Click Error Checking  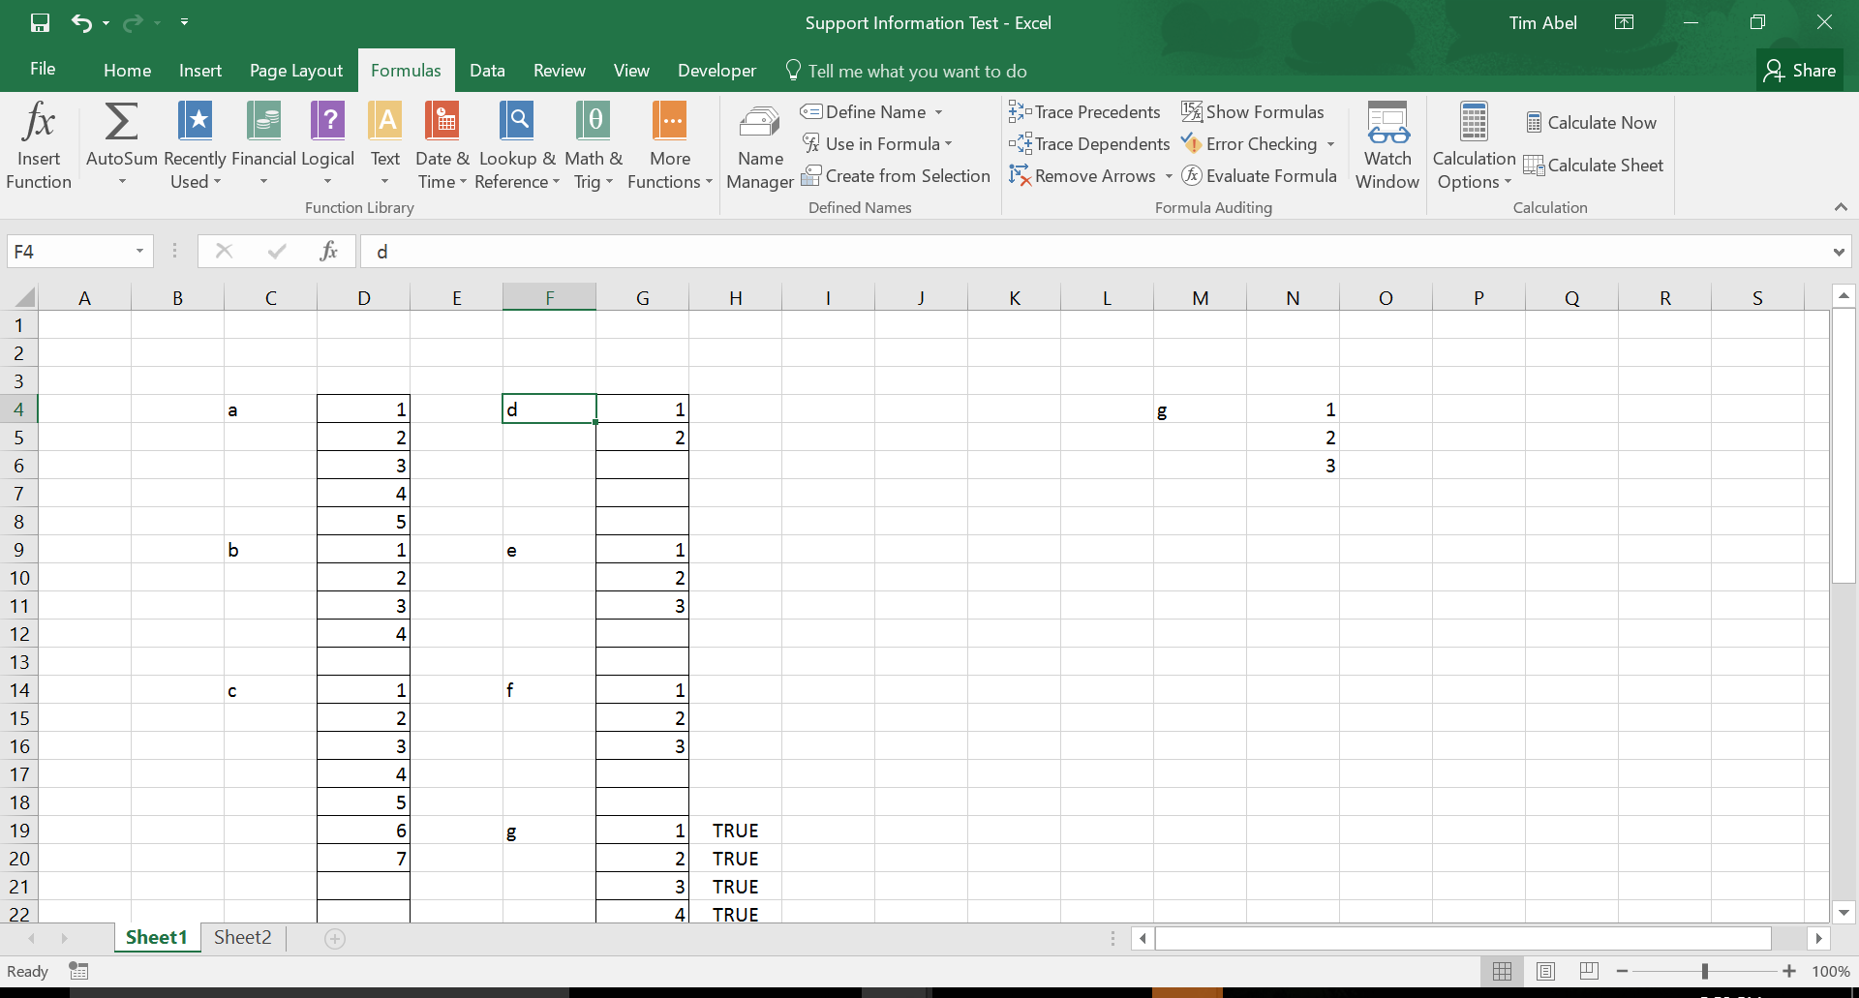click(x=1249, y=144)
